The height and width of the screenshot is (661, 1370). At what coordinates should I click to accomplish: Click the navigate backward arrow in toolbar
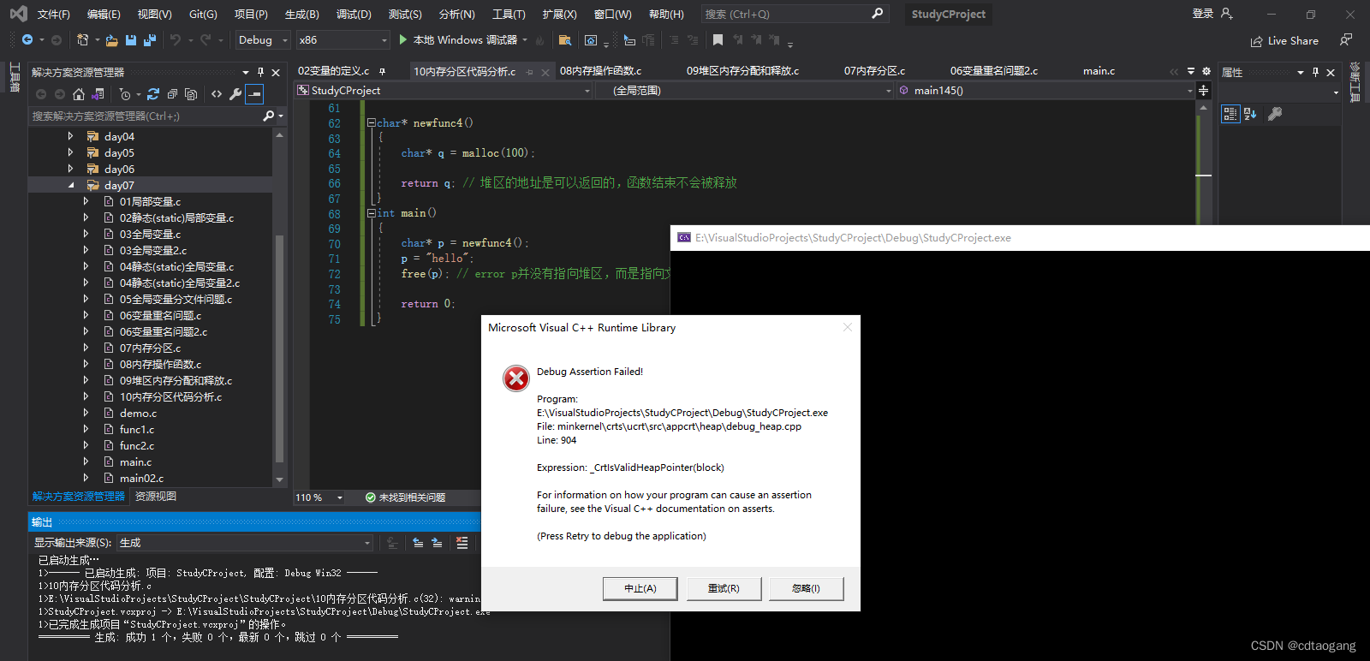27,40
